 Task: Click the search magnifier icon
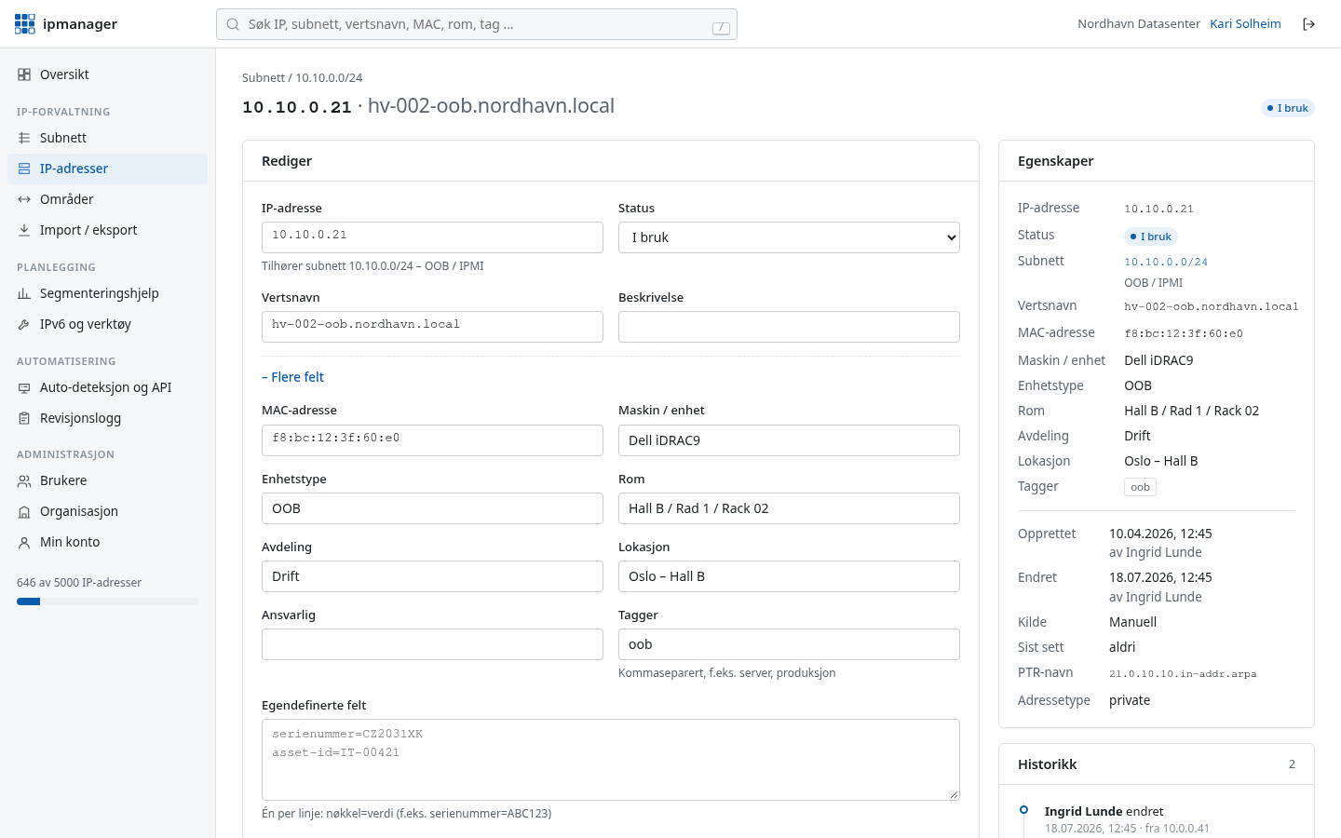click(233, 24)
